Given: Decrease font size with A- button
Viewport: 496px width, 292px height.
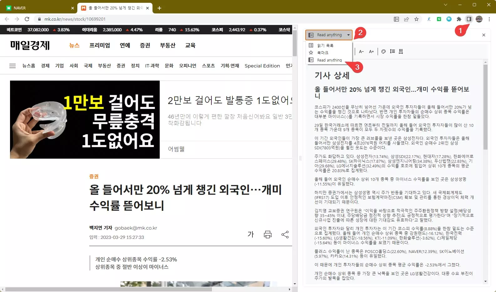Looking at the screenshot, I should click(x=361, y=52).
